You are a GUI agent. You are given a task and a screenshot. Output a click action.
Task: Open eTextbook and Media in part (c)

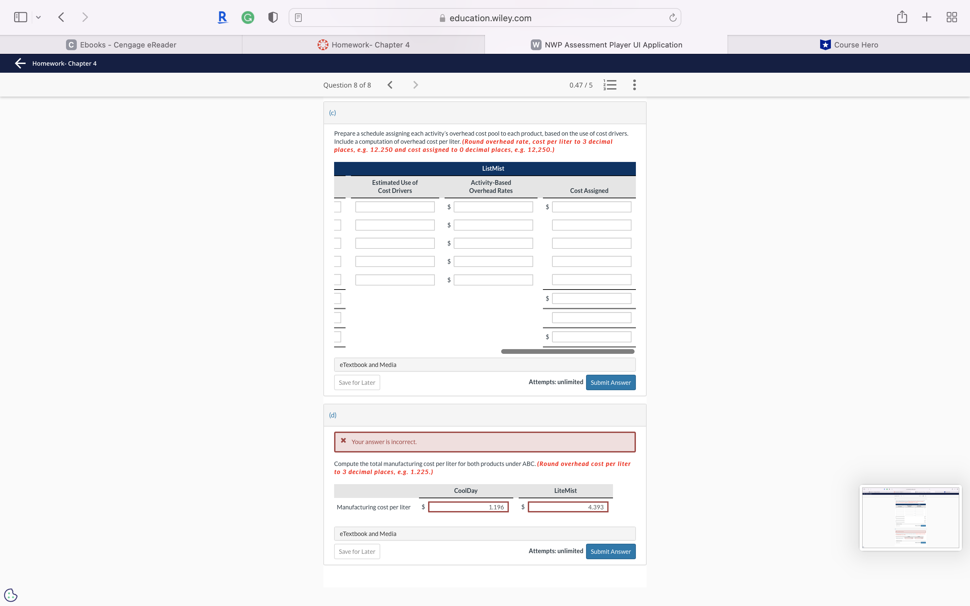click(x=485, y=365)
